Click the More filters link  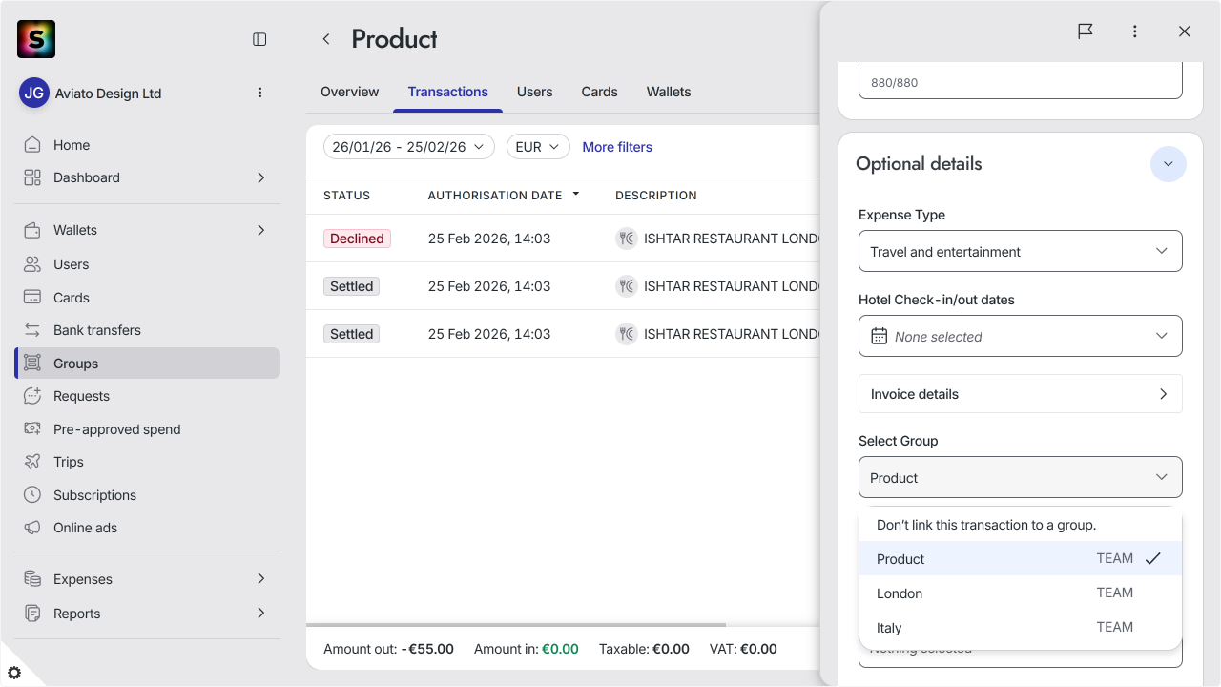[x=617, y=147]
